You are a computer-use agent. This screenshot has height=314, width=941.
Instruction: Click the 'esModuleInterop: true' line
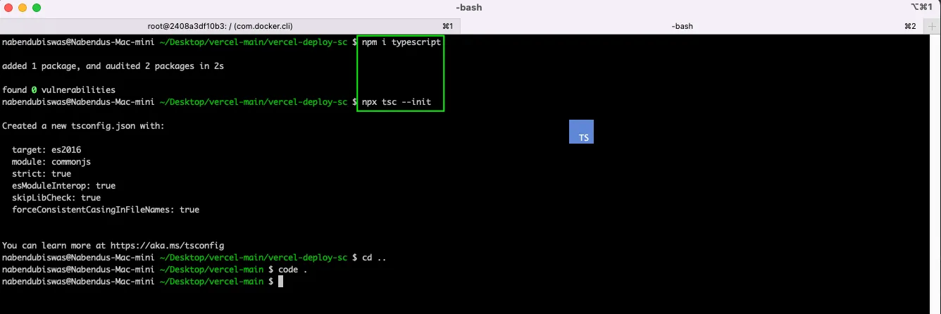click(x=63, y=186)
